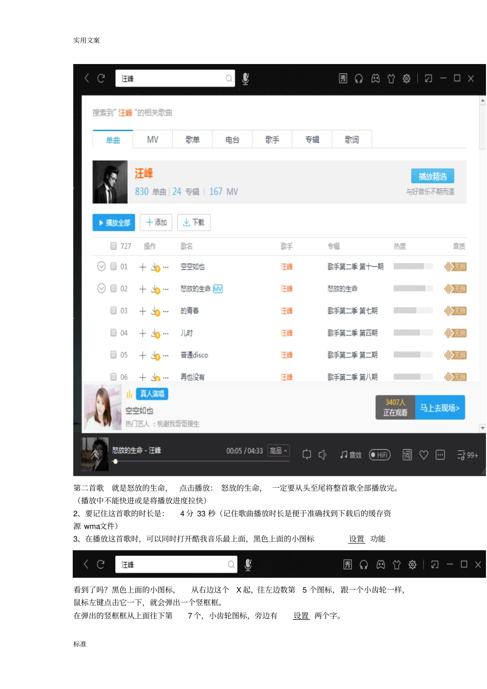Click the 真人演唱 label button
487x689 pixels.
pos(152,393)
